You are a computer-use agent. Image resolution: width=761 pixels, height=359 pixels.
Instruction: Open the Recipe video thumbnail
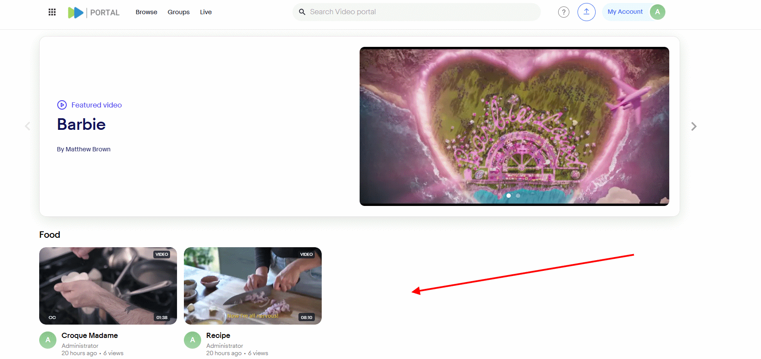(x=253, y=286)
